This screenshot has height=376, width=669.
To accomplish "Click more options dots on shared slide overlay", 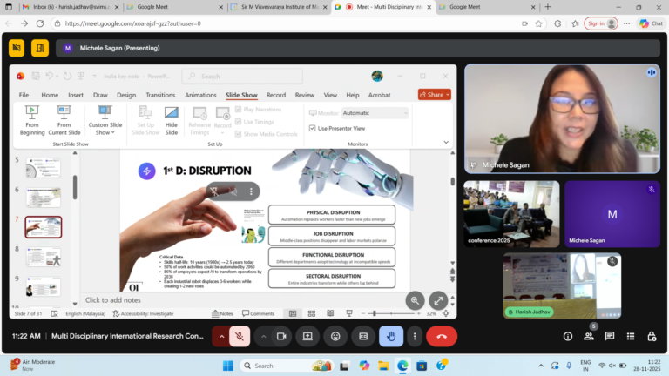I will [x=251, y=191].
